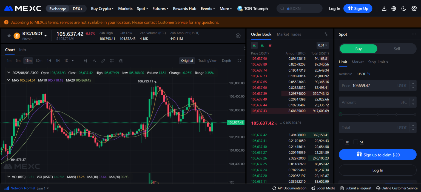421x192 pixels.
Task: Show sell orders only in the Order Book
Action: point(271,45)
